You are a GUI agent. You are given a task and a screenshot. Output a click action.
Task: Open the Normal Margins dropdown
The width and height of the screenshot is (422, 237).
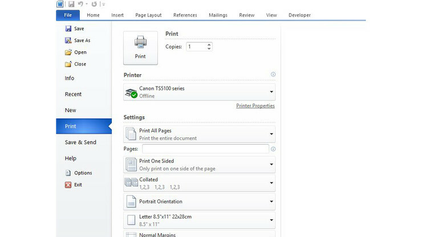(x=200, y=234)
